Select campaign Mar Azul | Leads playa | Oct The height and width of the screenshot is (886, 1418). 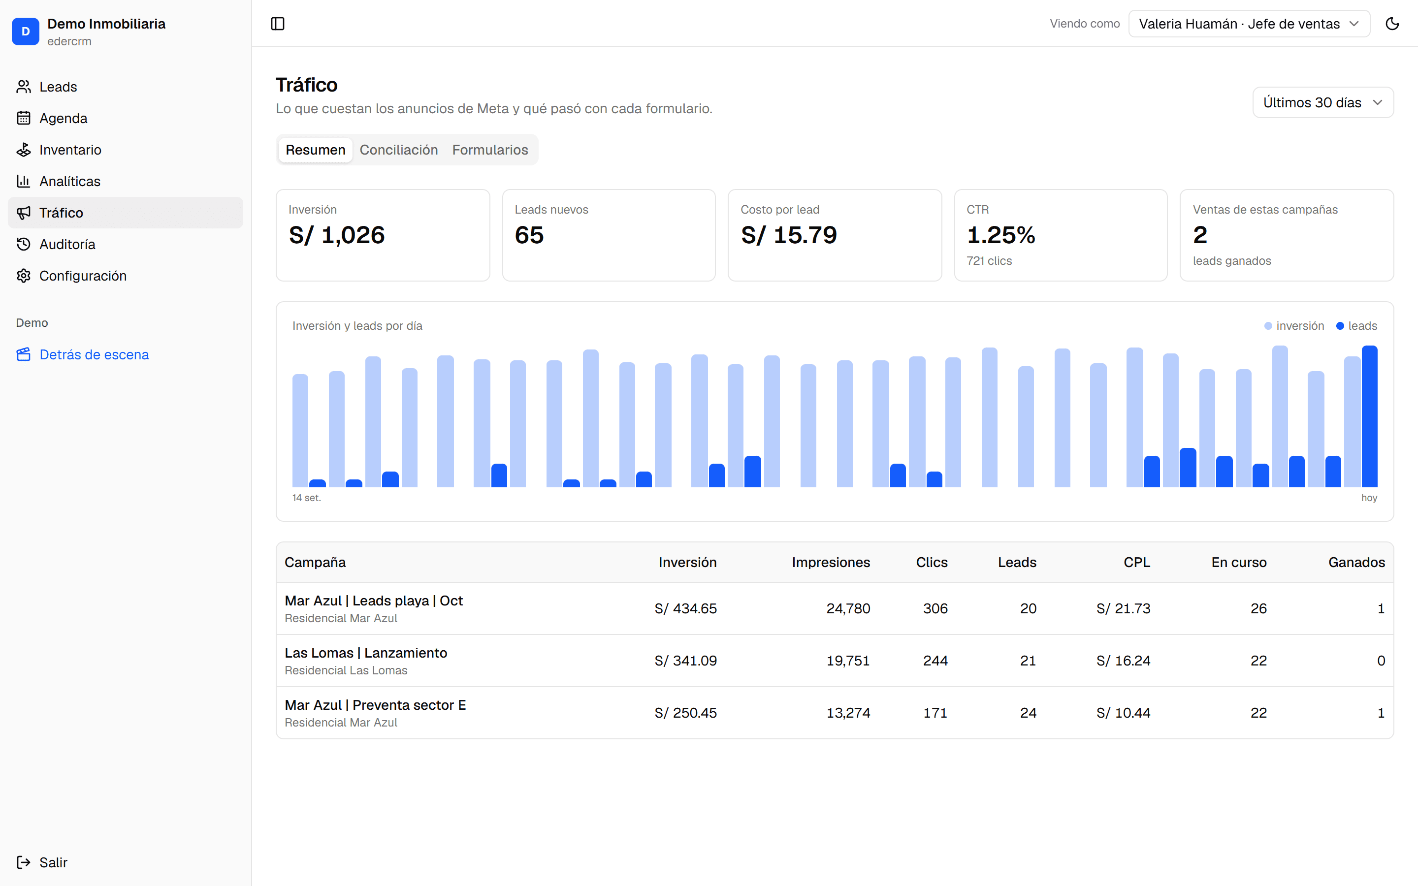coord(835,608)
